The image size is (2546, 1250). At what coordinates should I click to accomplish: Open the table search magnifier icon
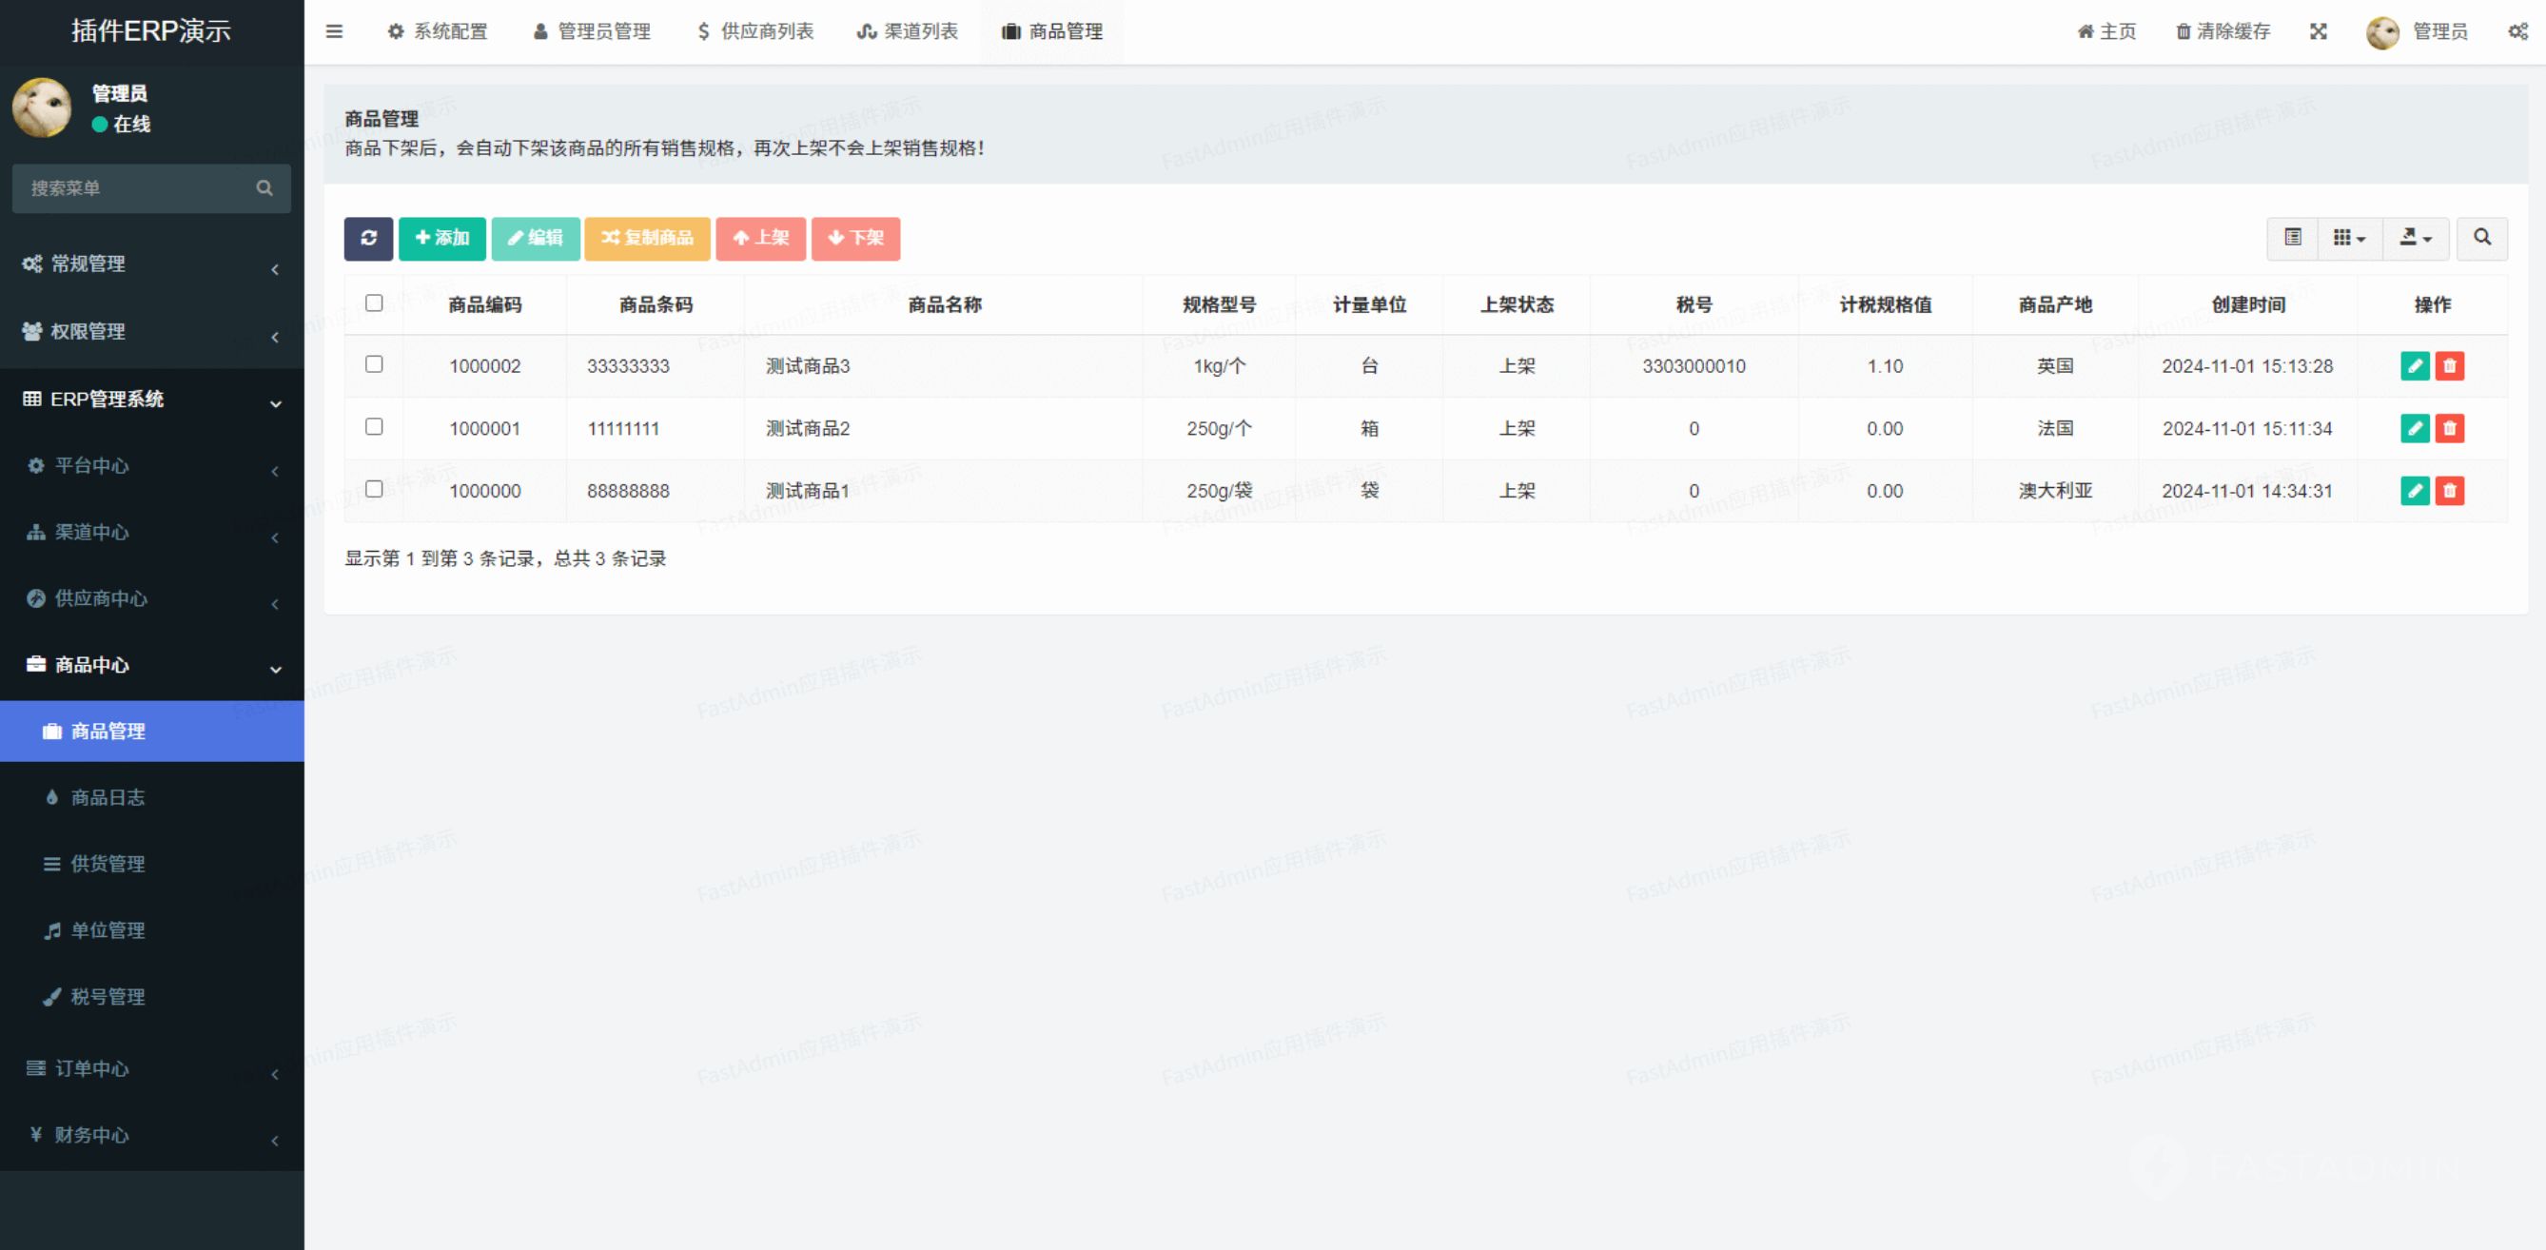2481,238
